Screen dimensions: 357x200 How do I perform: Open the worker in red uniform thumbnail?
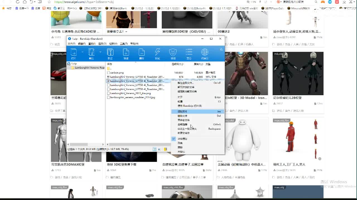298,140
